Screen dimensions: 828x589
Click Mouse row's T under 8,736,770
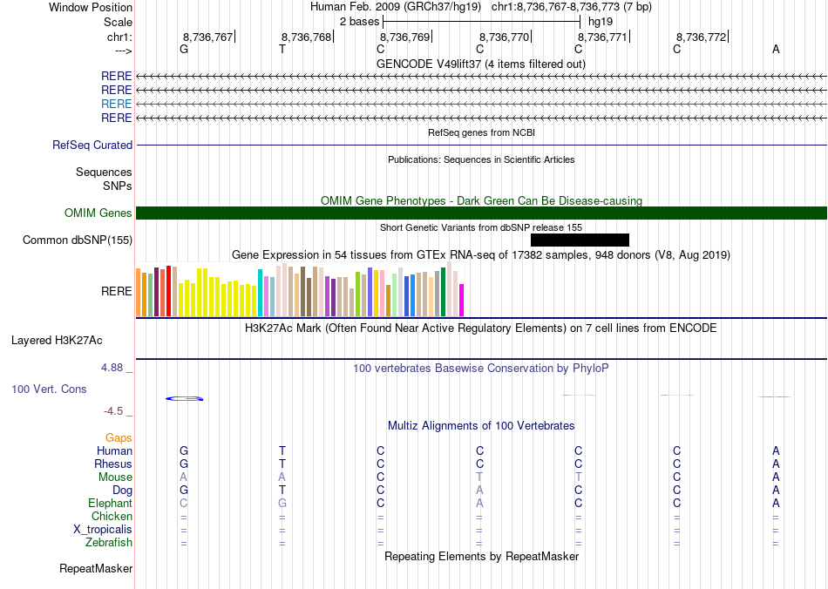(479, 477)
